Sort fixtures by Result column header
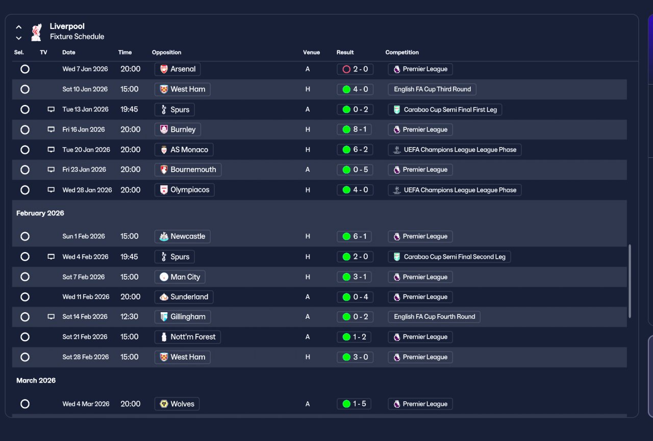Screen dimensions: 653x441 click(x=345, y=52)
